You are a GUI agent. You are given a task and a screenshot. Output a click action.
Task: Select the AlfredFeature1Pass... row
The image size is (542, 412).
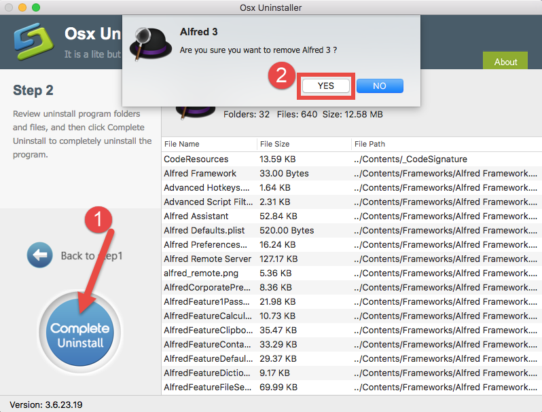point(352,302)
